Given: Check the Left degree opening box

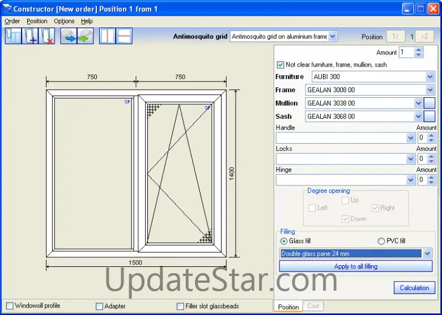Looking at the screenshot, I should click(312, 208).
